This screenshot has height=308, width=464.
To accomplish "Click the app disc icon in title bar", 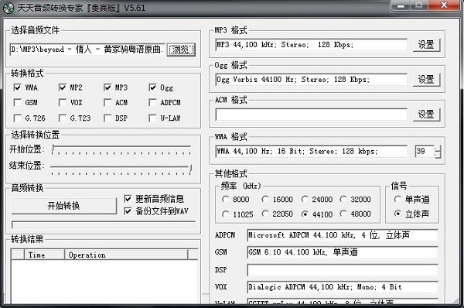I will (x=9, y=8).
